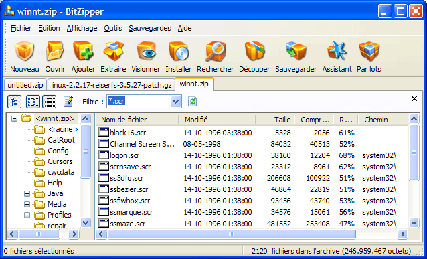Close the archive panel with X
The image size is (427, 259).
coord(414,99)
